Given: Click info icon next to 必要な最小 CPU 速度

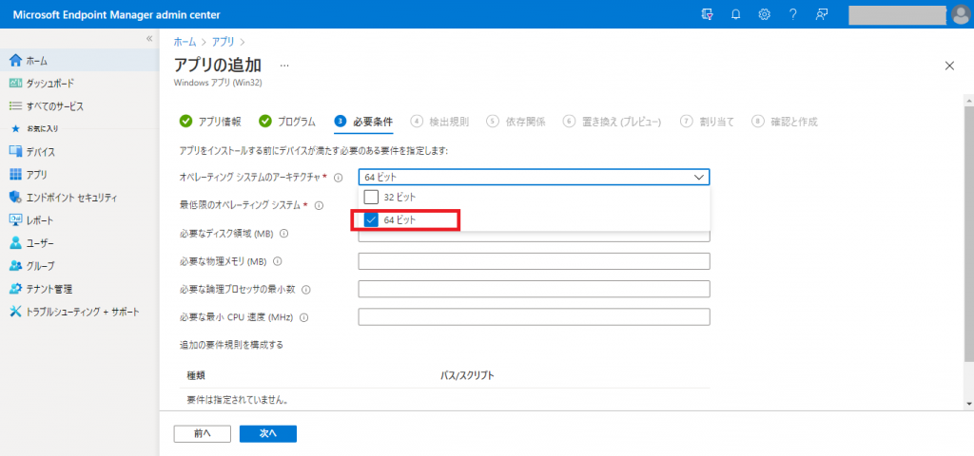Looking at the screenshot, I should (x=304, y=317).
